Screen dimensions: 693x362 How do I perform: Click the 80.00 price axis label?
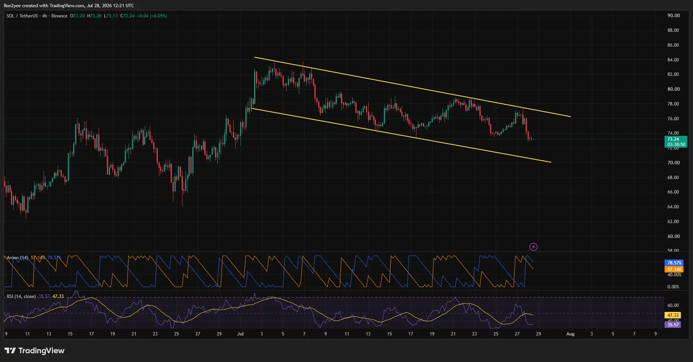pos(673,89)
